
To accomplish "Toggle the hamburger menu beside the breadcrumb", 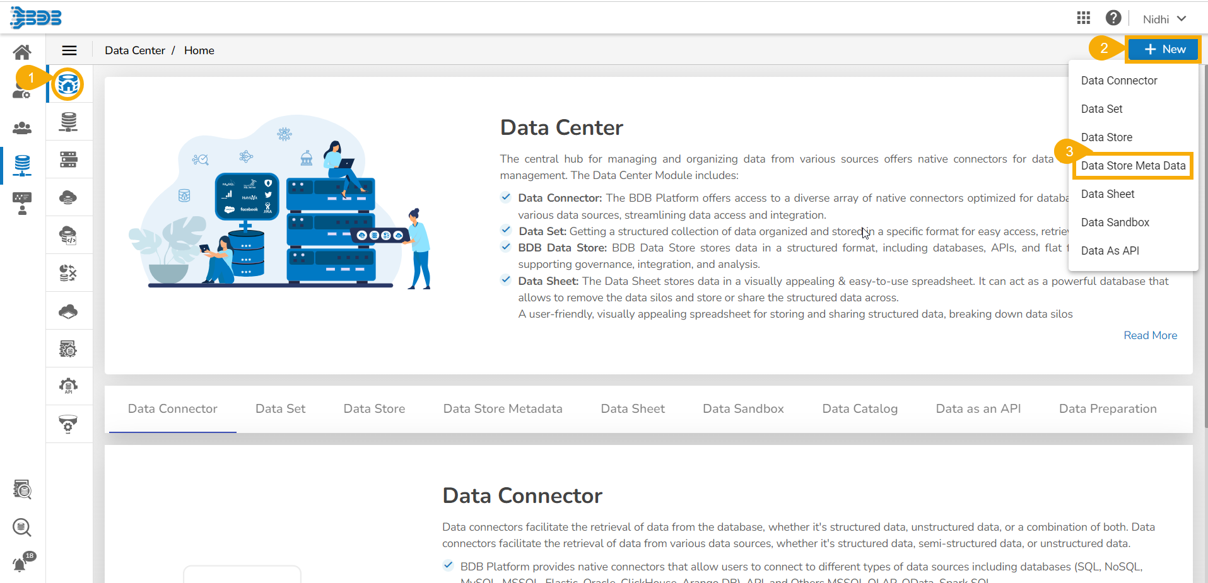I will [x=69, y=50].
